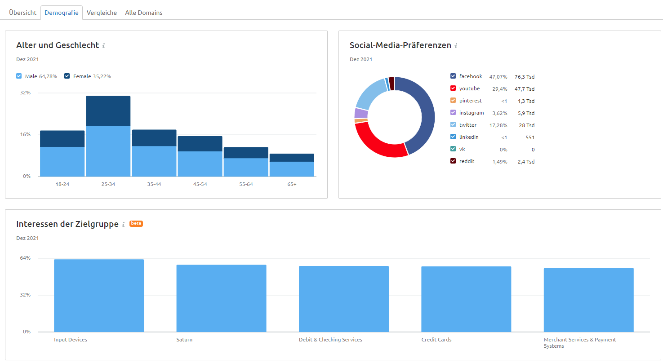The height and width of the screenshot is (363, 663).
Task: Click the Alter und Geschlecht heading
Action: click(58, 45)
